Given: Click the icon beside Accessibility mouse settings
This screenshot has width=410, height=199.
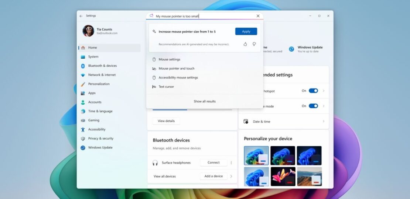Looking at the screenshot, I should (x=154, y=78).
